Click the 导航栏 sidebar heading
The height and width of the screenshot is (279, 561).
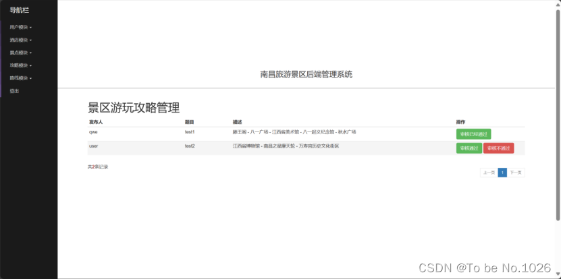click(20, 10)
